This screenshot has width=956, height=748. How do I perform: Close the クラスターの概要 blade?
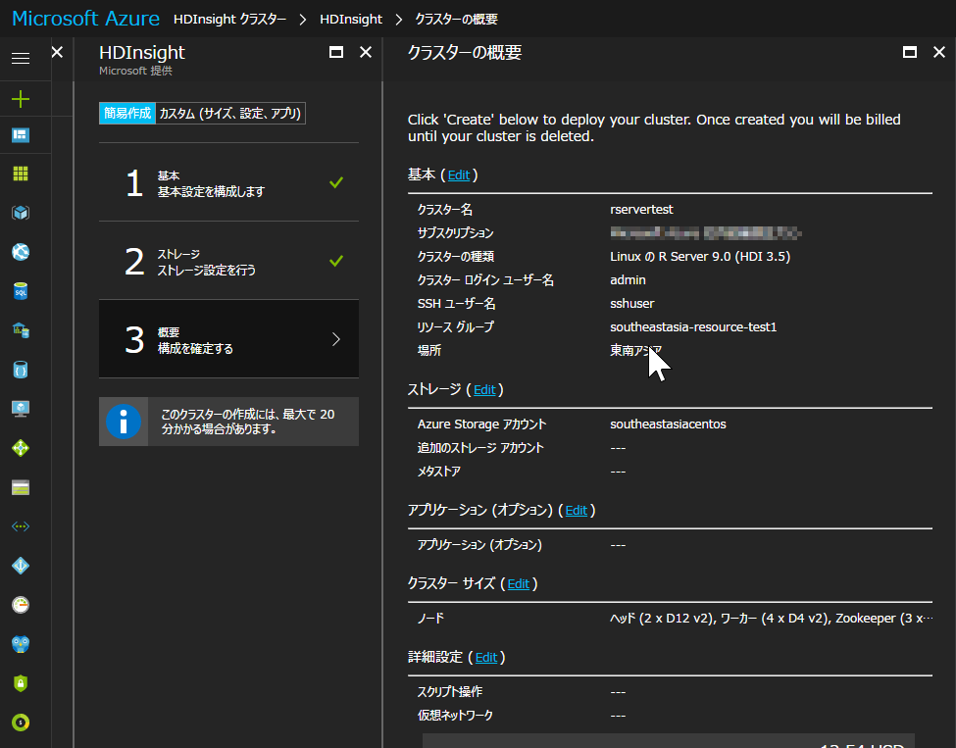(x=939, y=52)
